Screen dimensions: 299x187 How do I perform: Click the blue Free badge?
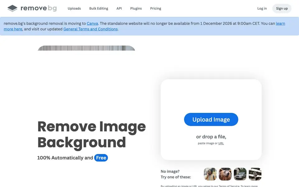pos(101,158)
